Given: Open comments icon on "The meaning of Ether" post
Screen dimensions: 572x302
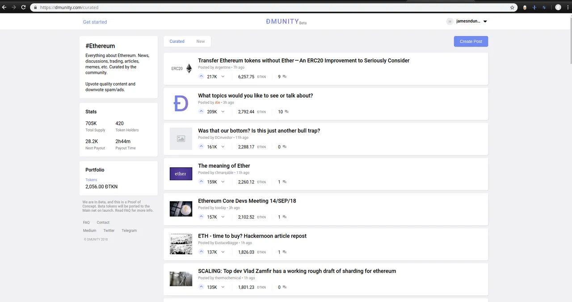Looking at the screenshot, I should tap(285, 182).
